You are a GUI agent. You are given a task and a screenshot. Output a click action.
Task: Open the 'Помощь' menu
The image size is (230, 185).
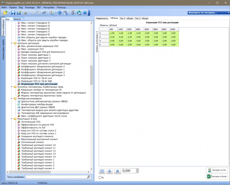(x=61, y=7)
